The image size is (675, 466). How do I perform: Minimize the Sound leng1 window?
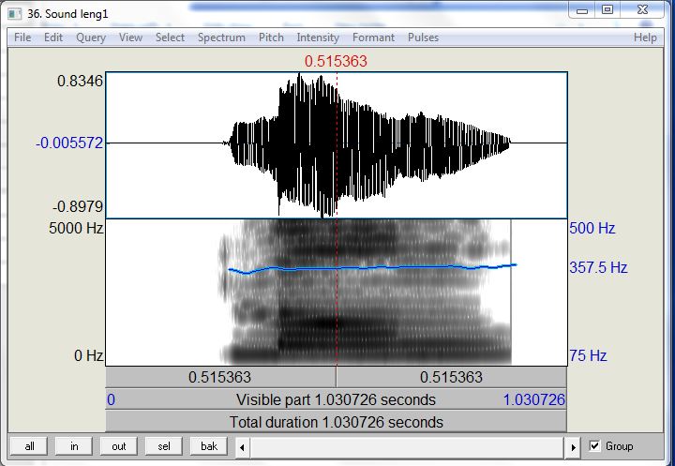coord(582,10)
